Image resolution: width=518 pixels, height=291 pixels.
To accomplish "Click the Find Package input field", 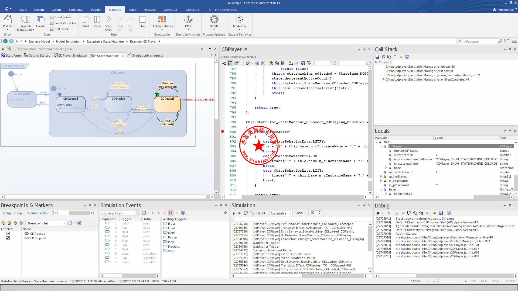I will coord(477,41).
